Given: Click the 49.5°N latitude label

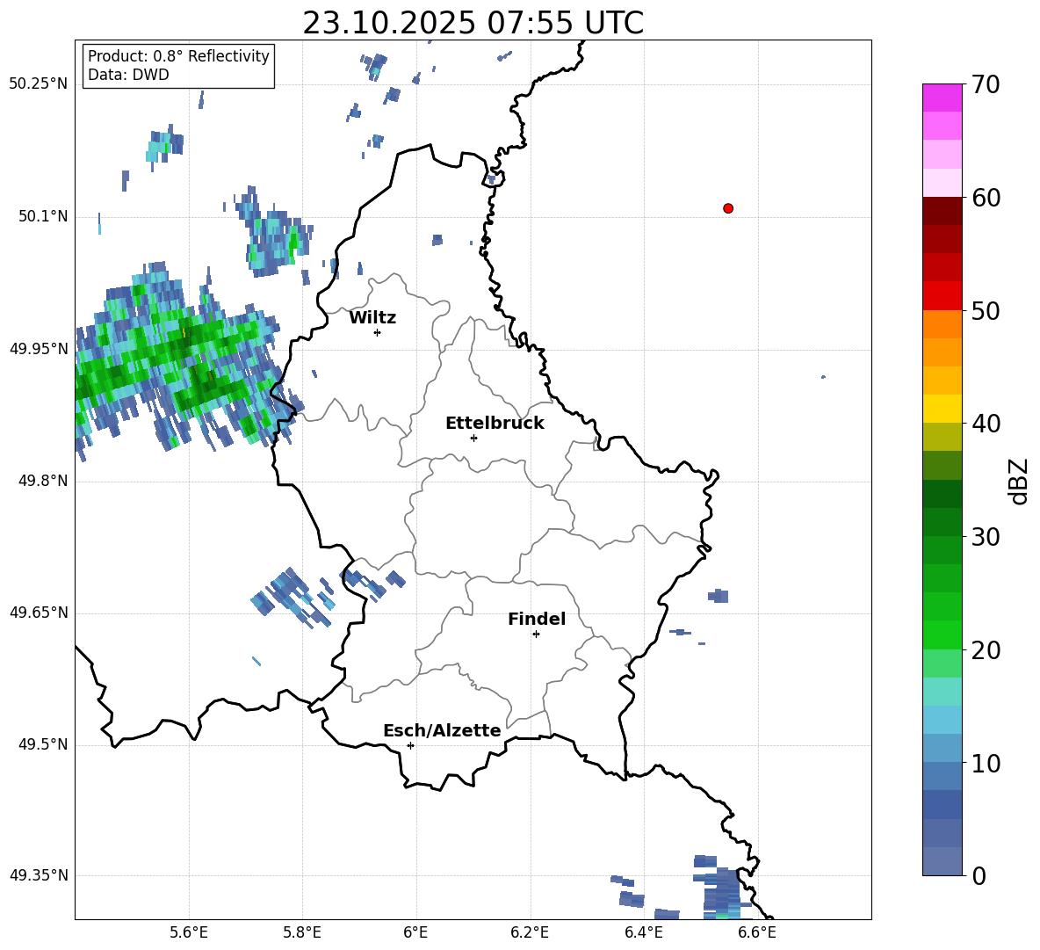Looking at the screenshot, I should (43, 744).
